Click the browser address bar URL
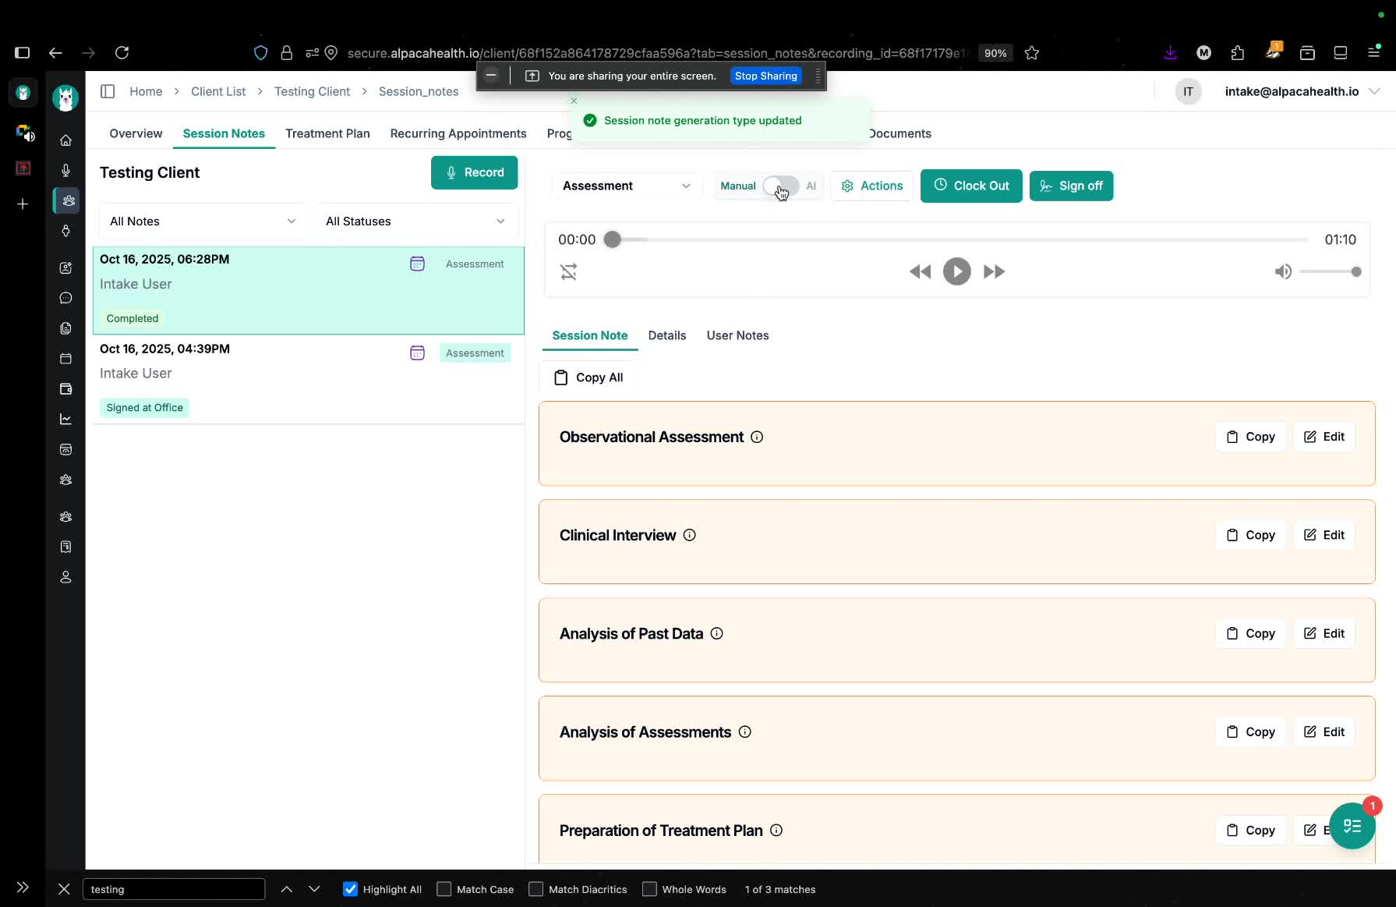This screenshot has width=1396, height=907. click(657, 53)
